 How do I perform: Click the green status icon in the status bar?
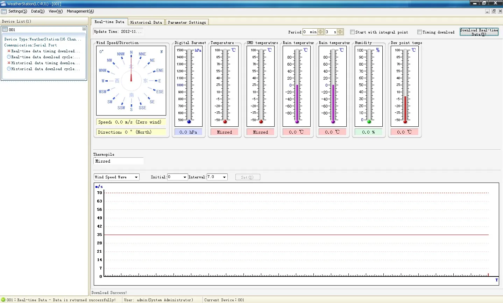3,300
